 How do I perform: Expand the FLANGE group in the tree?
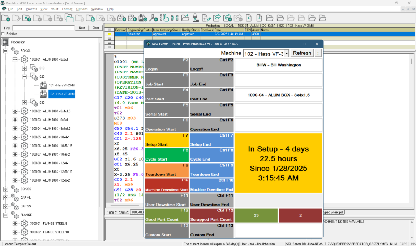tap(5, 215)
